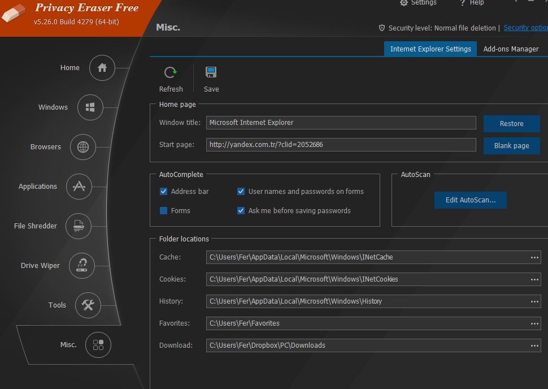
Task: Click the Privacy Eraser eraser logo
Action: coord(14,14)
